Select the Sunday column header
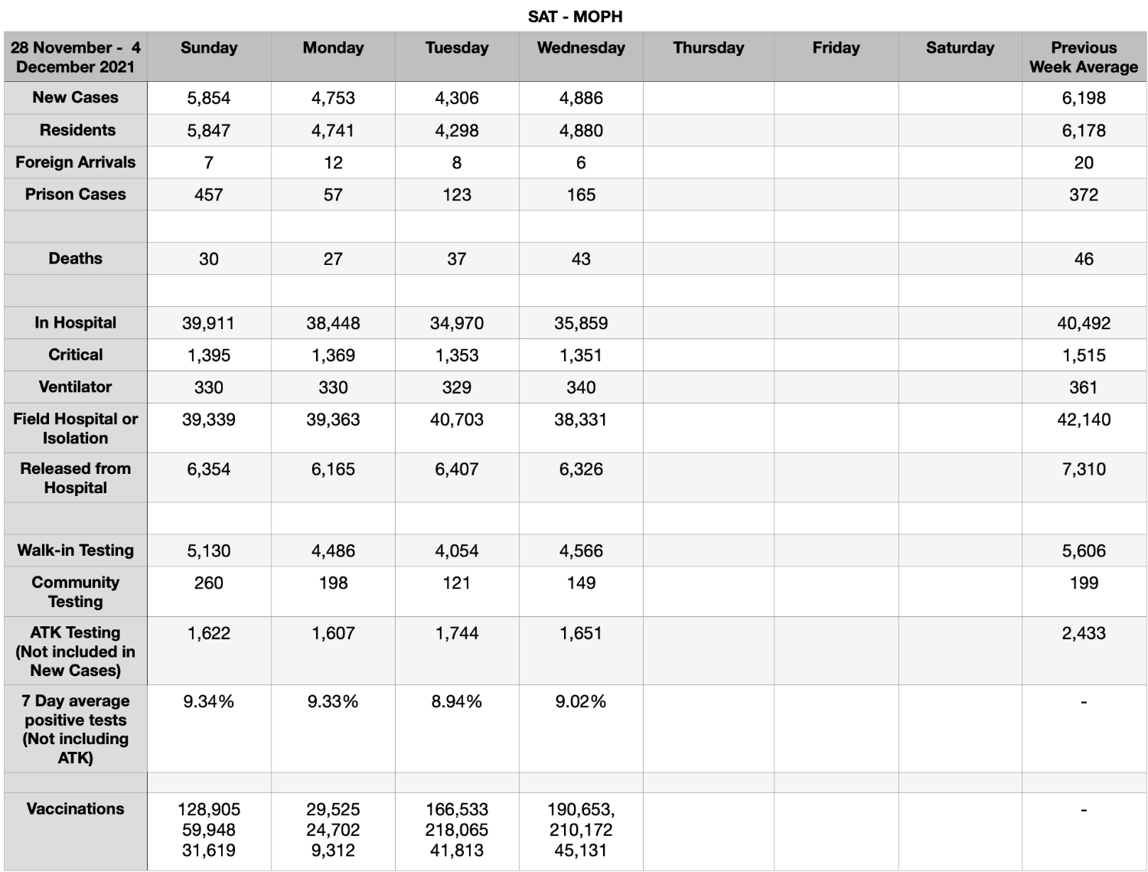 pyautogui.click(x=209, y=57)
